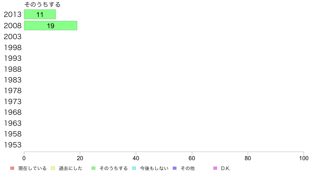Click the 2003 year label

tap(13, 37)
